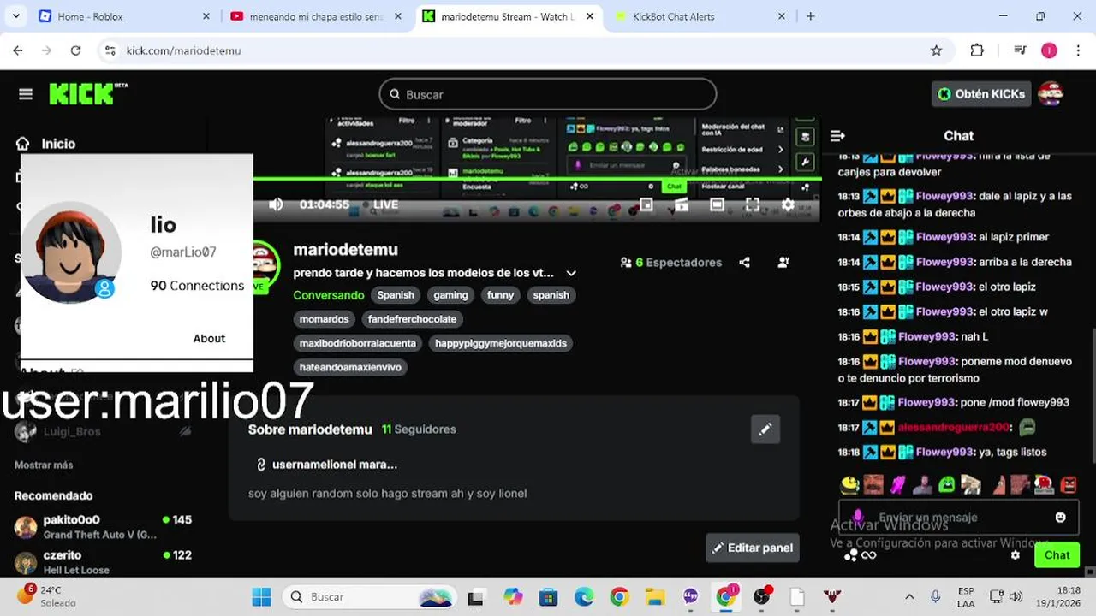The image size is (1096, 616).
Task: Open File Explorer from taskbar
Action: tap(655, 596)
